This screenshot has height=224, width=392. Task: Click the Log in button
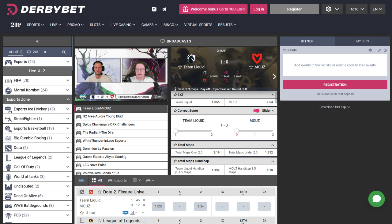[x=258, y=9]
